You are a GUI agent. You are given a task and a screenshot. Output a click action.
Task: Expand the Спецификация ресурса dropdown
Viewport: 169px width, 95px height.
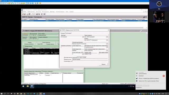tap(107, 44)
